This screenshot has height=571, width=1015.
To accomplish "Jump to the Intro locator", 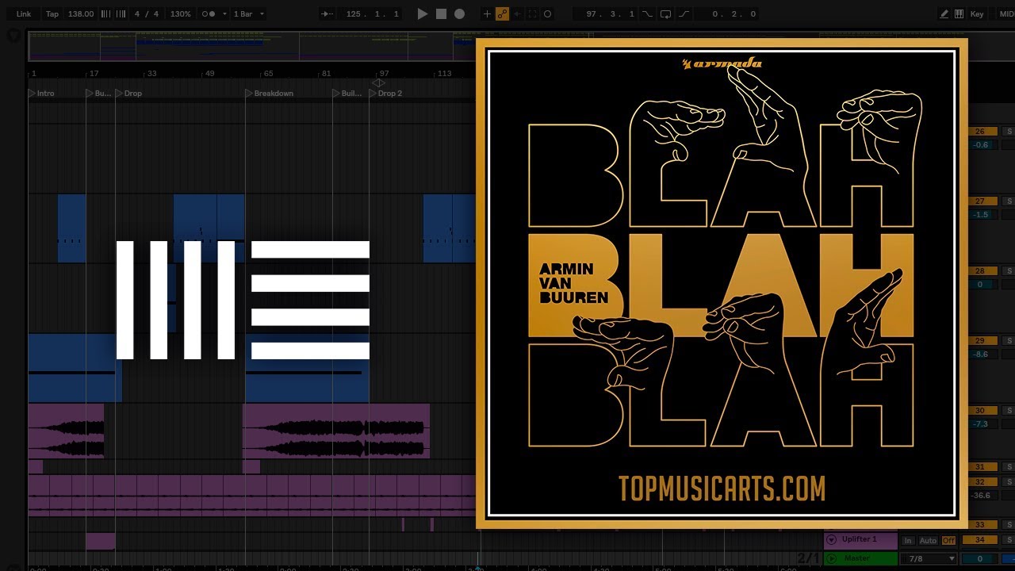I will pos(42,93).
